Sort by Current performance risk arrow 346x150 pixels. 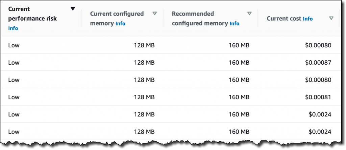73,9
